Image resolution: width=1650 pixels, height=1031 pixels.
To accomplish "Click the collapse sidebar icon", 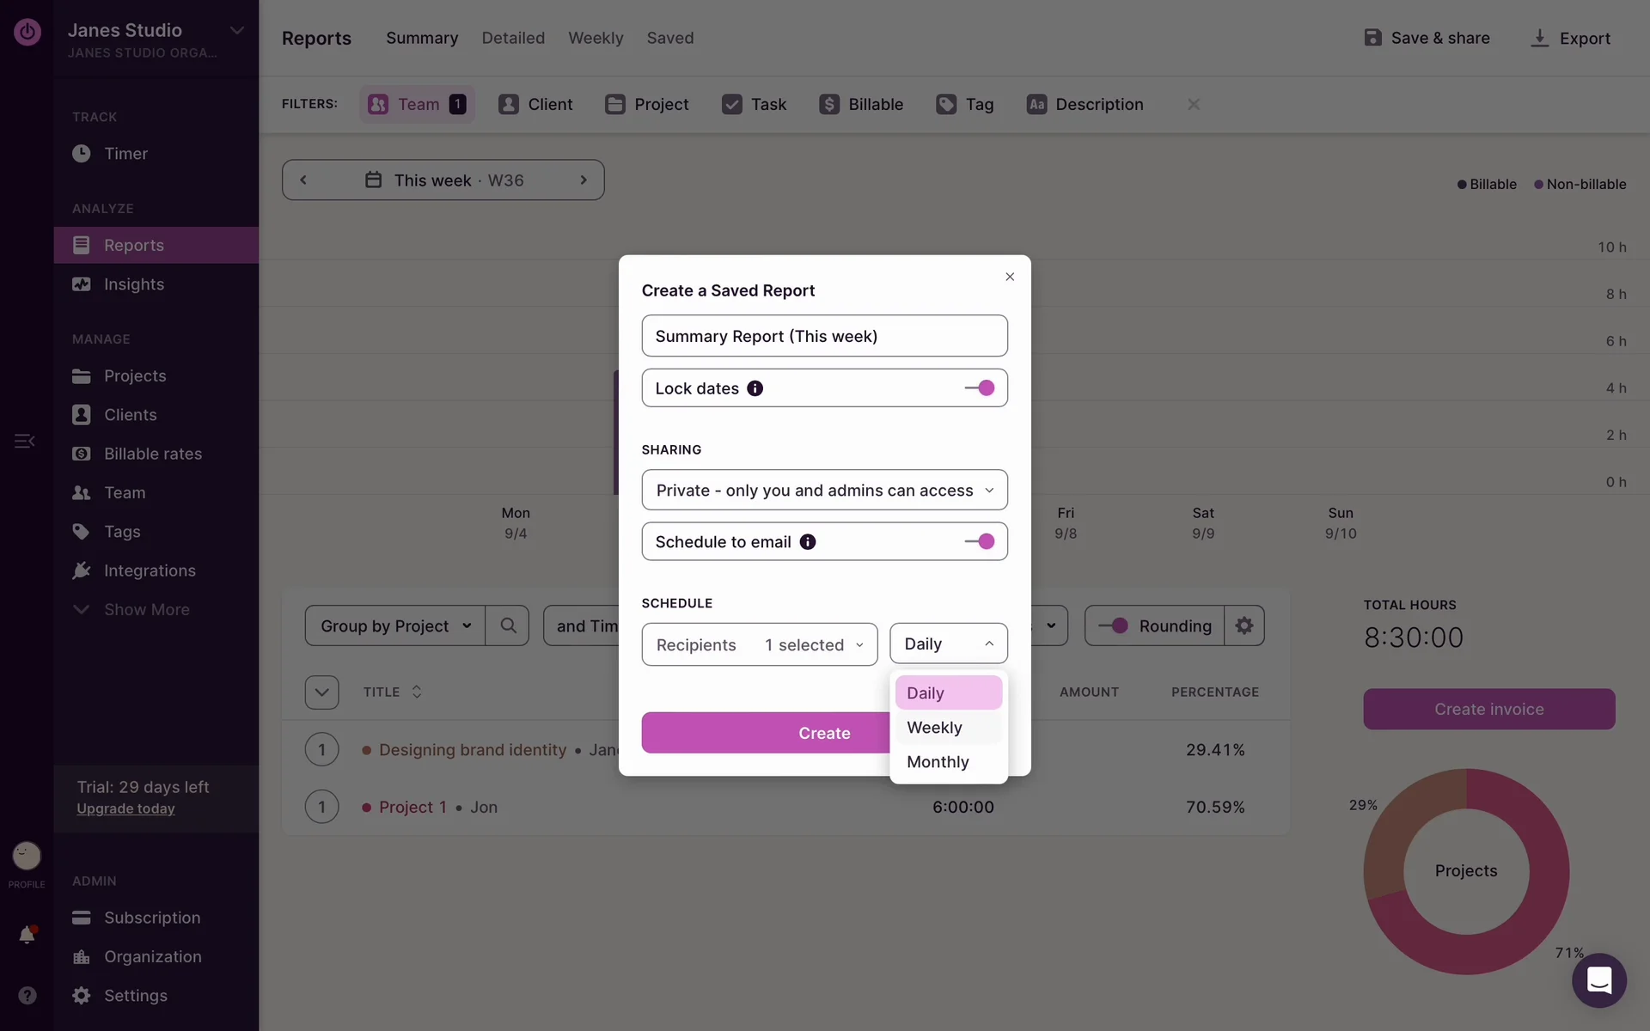I will click(x=24, y=441).
